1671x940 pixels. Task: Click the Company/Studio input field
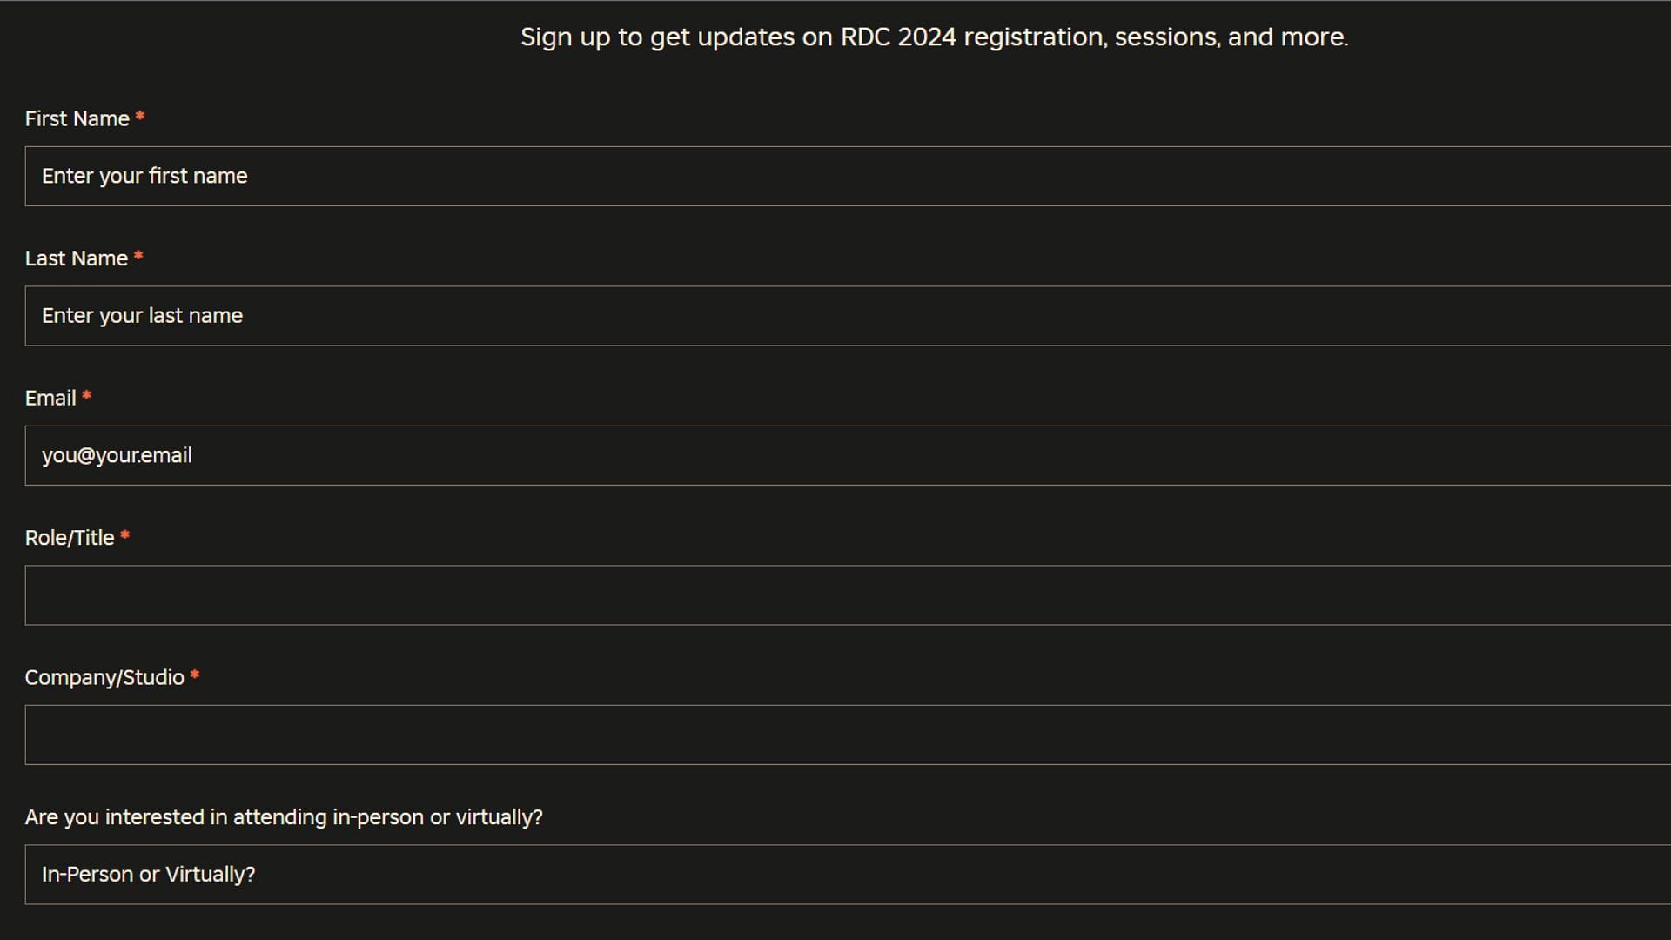tap(835, 735)
